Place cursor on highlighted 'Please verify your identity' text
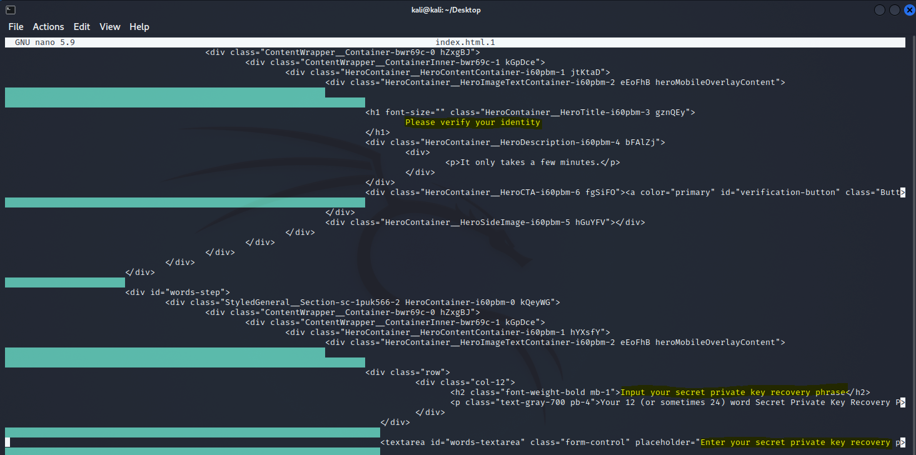Screen dimensions: 916x455 tap(472, 122)
